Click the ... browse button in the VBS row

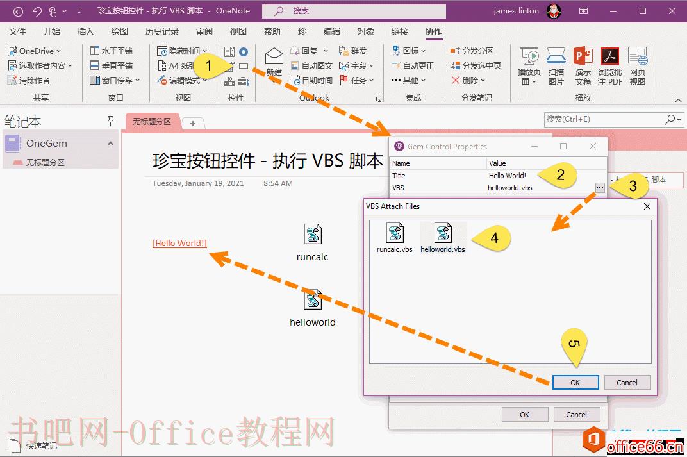click(600, 188)
